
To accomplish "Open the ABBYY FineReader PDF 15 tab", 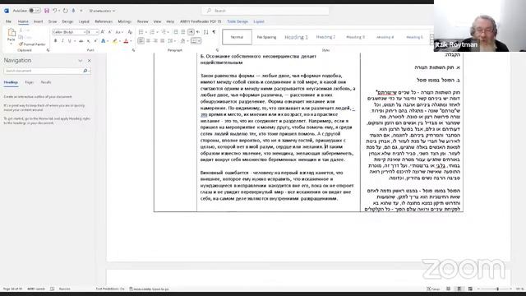I will (201, 21).
